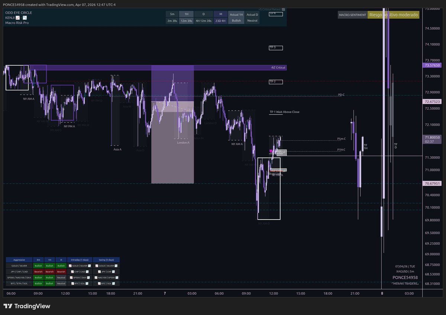Click rising-chart icon in Intraday BTC | SOL cell

click(72, 283)
